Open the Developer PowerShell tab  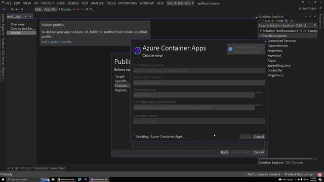coord(49,168)
